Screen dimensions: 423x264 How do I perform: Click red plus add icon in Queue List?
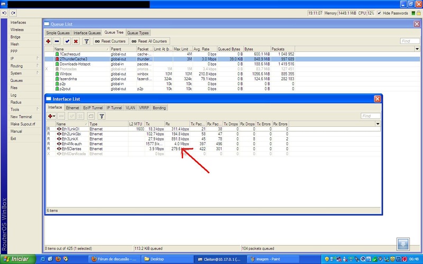point(48,41)
